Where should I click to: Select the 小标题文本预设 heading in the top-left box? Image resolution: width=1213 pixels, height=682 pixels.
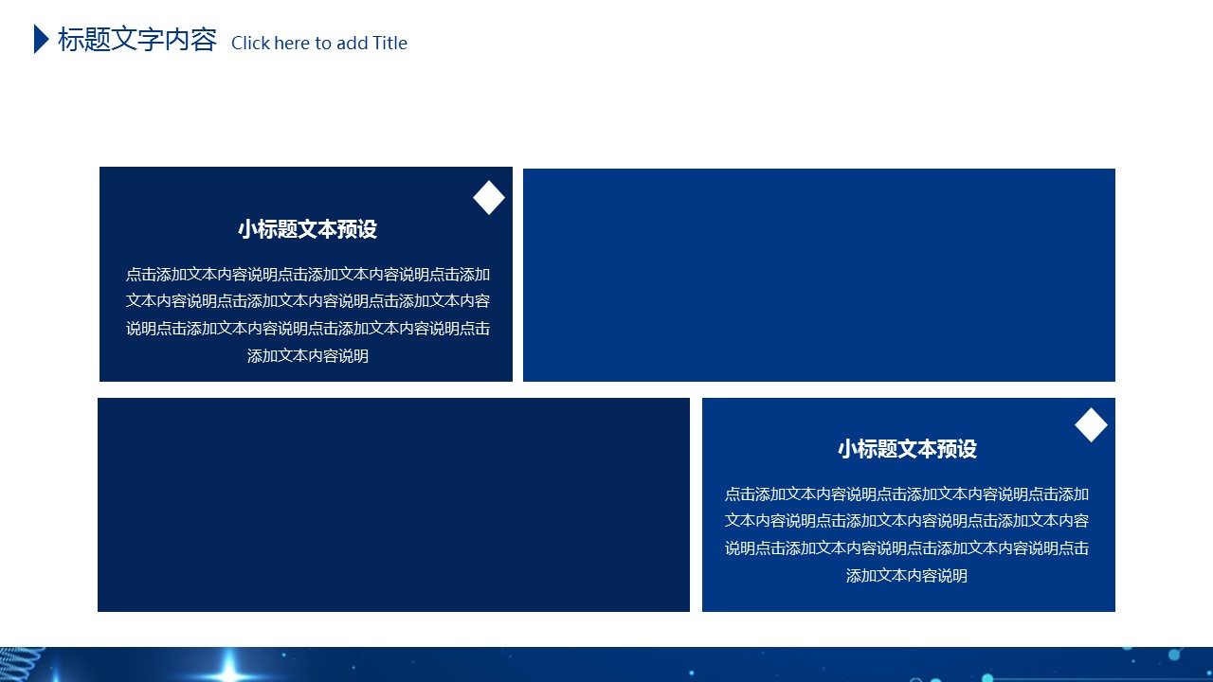[x=307, y=229]
